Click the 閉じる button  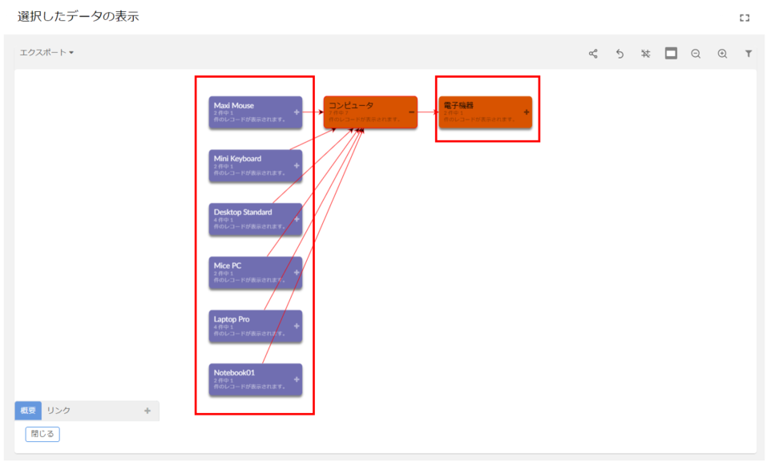pyautogui.click(x=42, y=434)
